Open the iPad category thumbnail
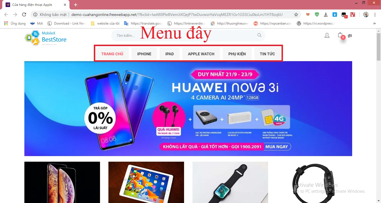Viewport: 381px width, 203px height. [146, 182]
